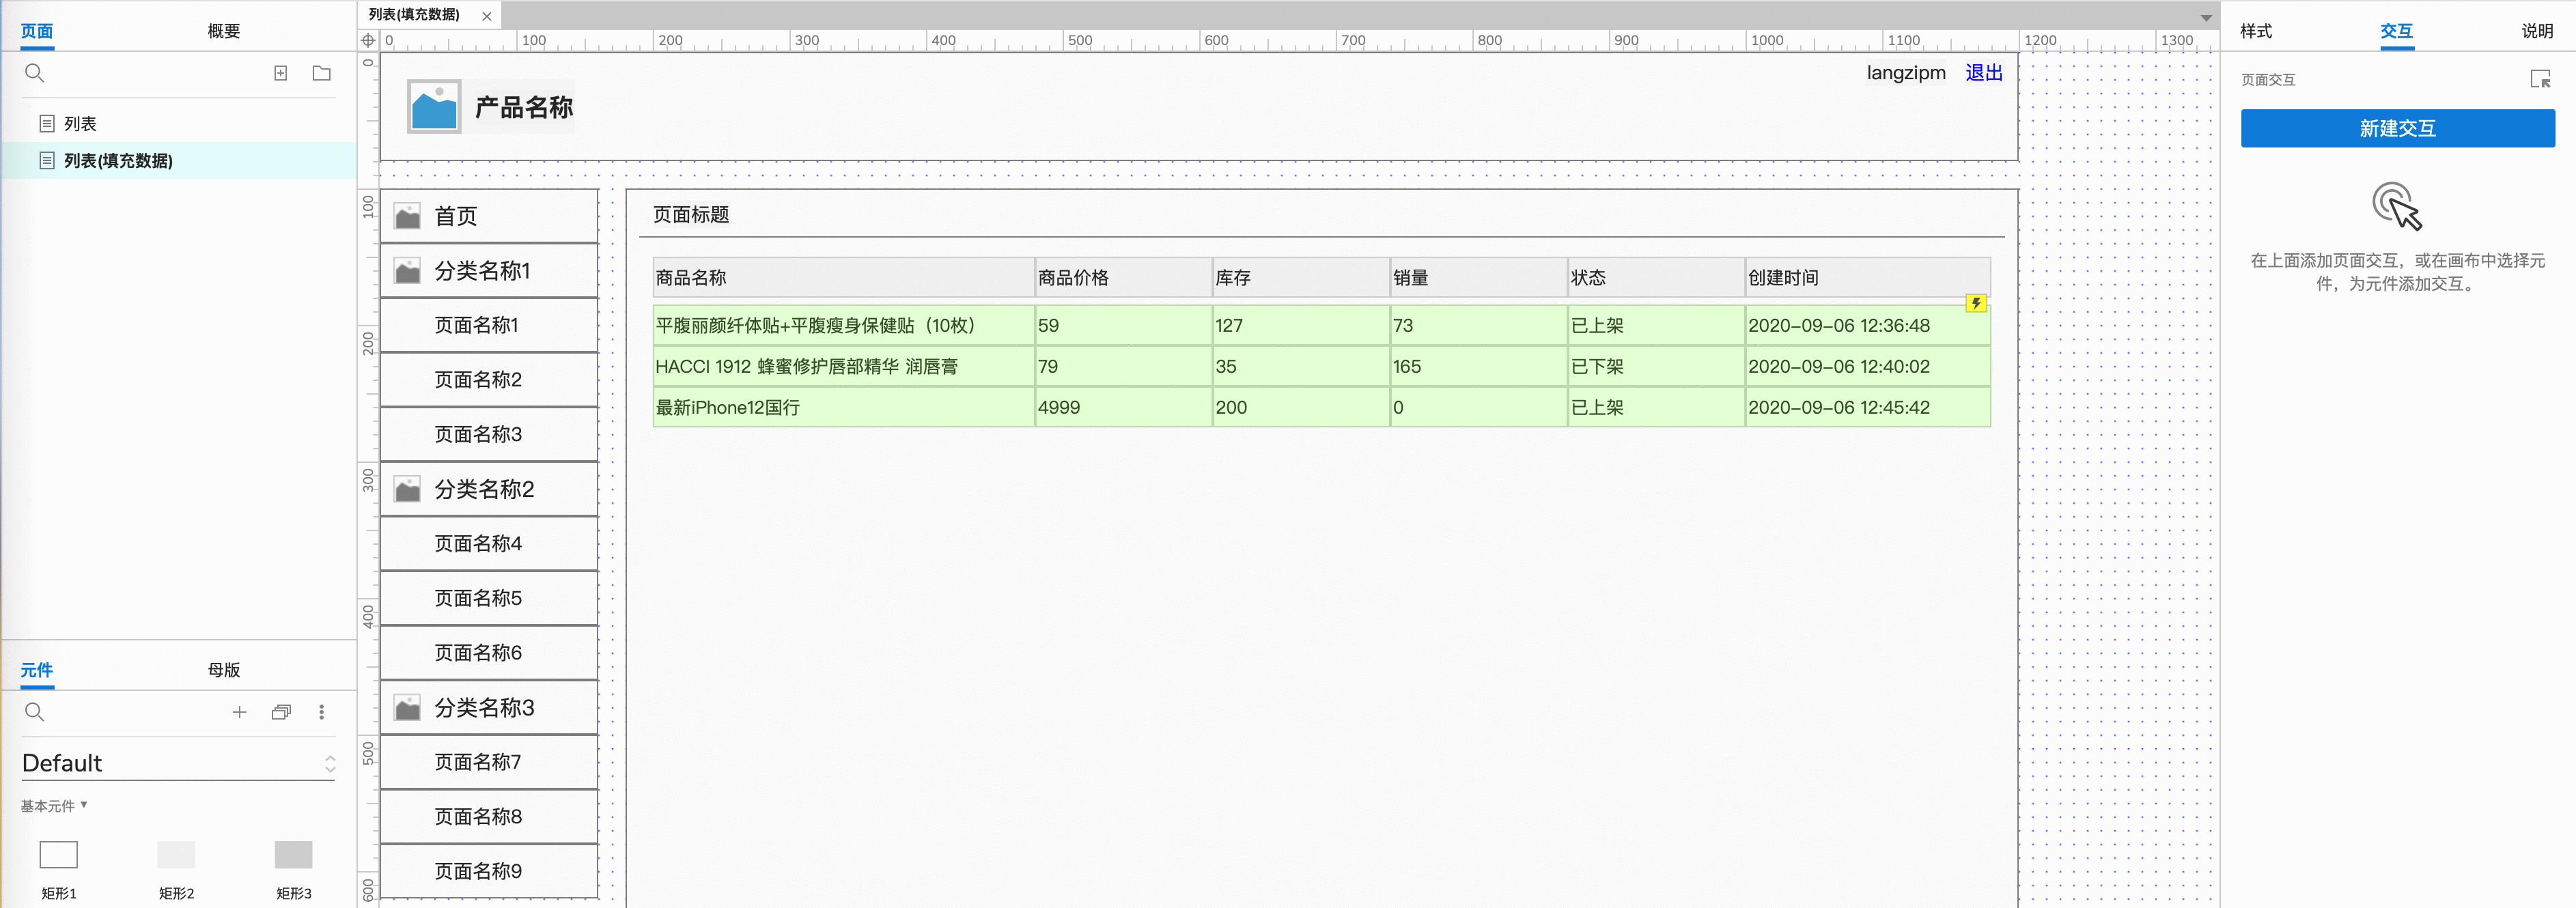
Task: Click the 页面名称2 menu item
Action: [489, 380]
